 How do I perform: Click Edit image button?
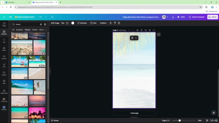point(55,23)
